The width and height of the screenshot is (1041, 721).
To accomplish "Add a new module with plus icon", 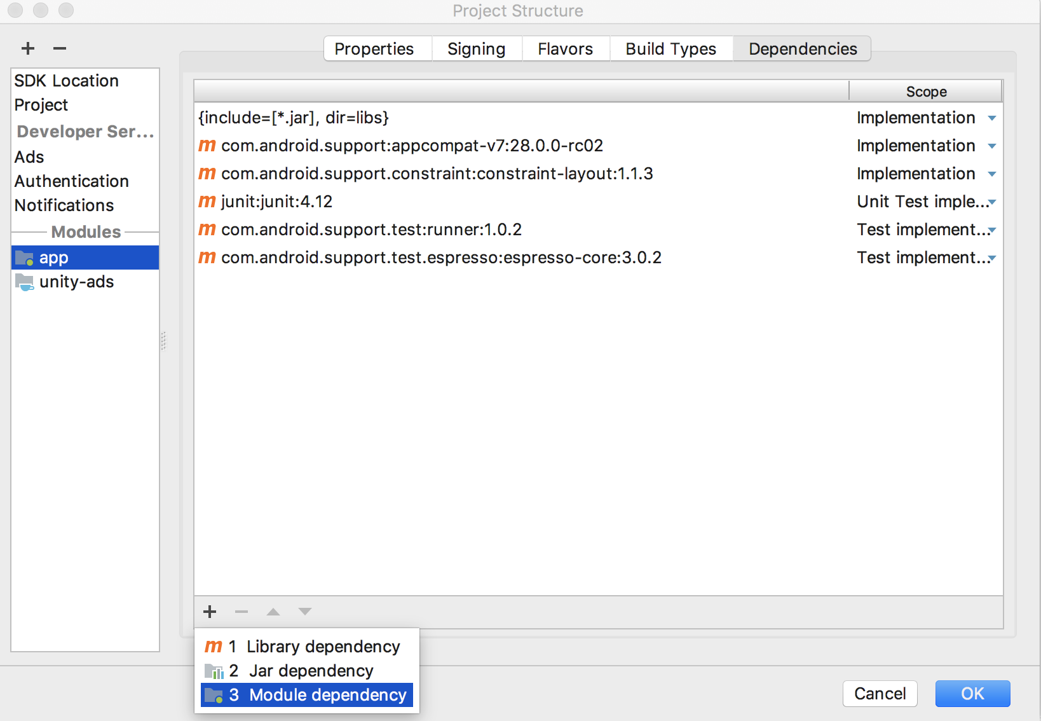I will point(28,48).
